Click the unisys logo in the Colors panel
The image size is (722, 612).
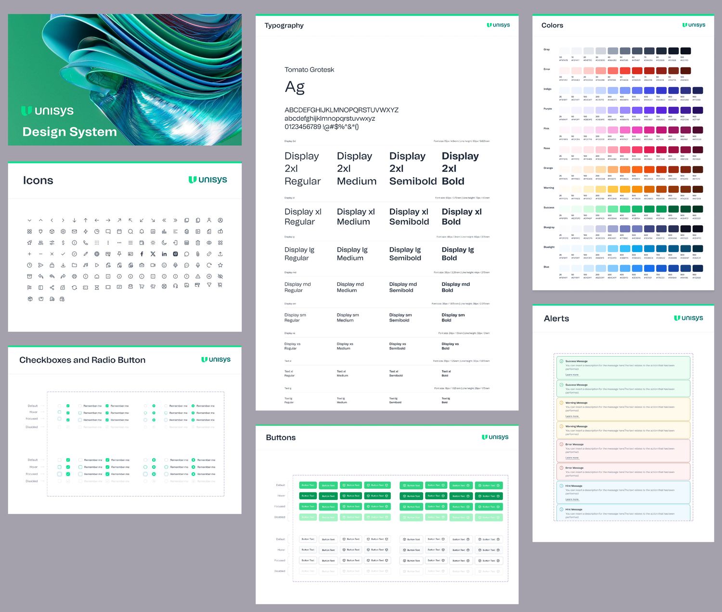click(694, 25)
